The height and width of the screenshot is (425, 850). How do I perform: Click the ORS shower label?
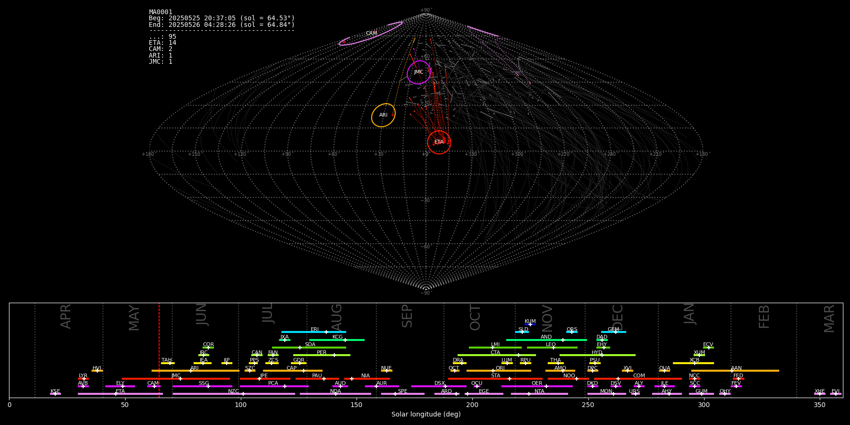coord(572,330)
